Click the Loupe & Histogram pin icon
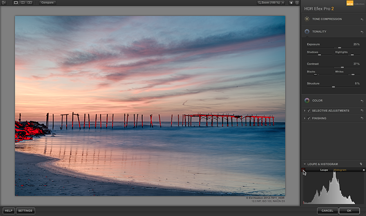The height and width of the screenshot is (216, 366). pyautogui.click(x=361, y=164)
